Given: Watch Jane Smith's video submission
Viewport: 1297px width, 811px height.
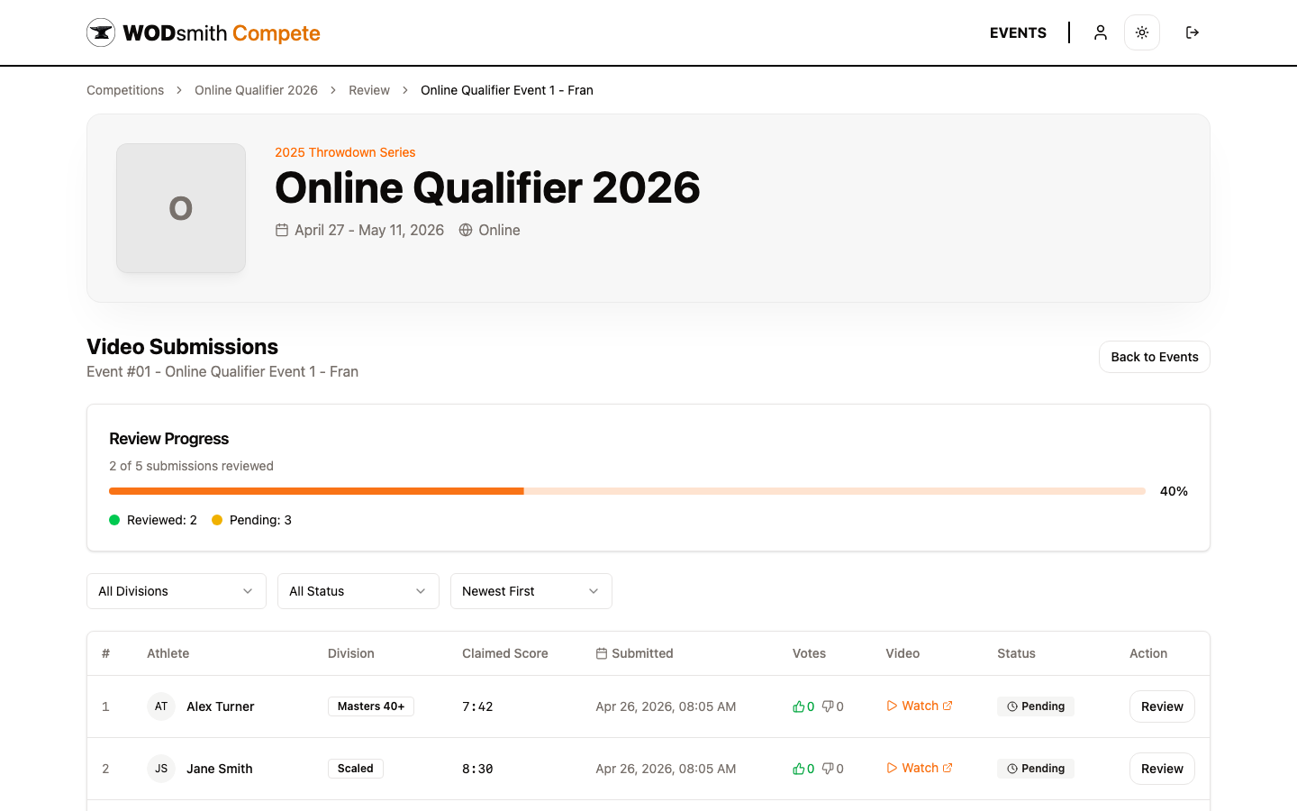Looking at the screenshot, I should tap(920, 768).
